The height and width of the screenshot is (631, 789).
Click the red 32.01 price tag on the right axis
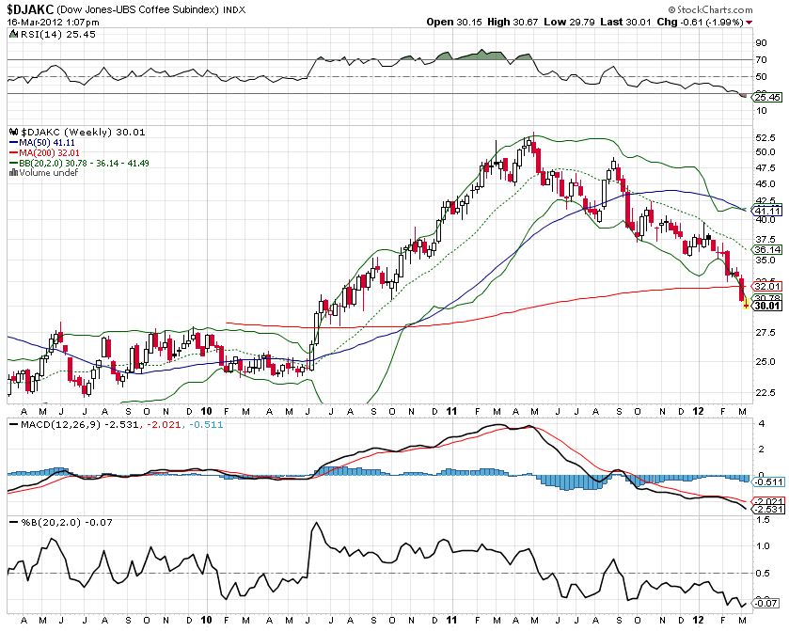(x=766, y=286)
